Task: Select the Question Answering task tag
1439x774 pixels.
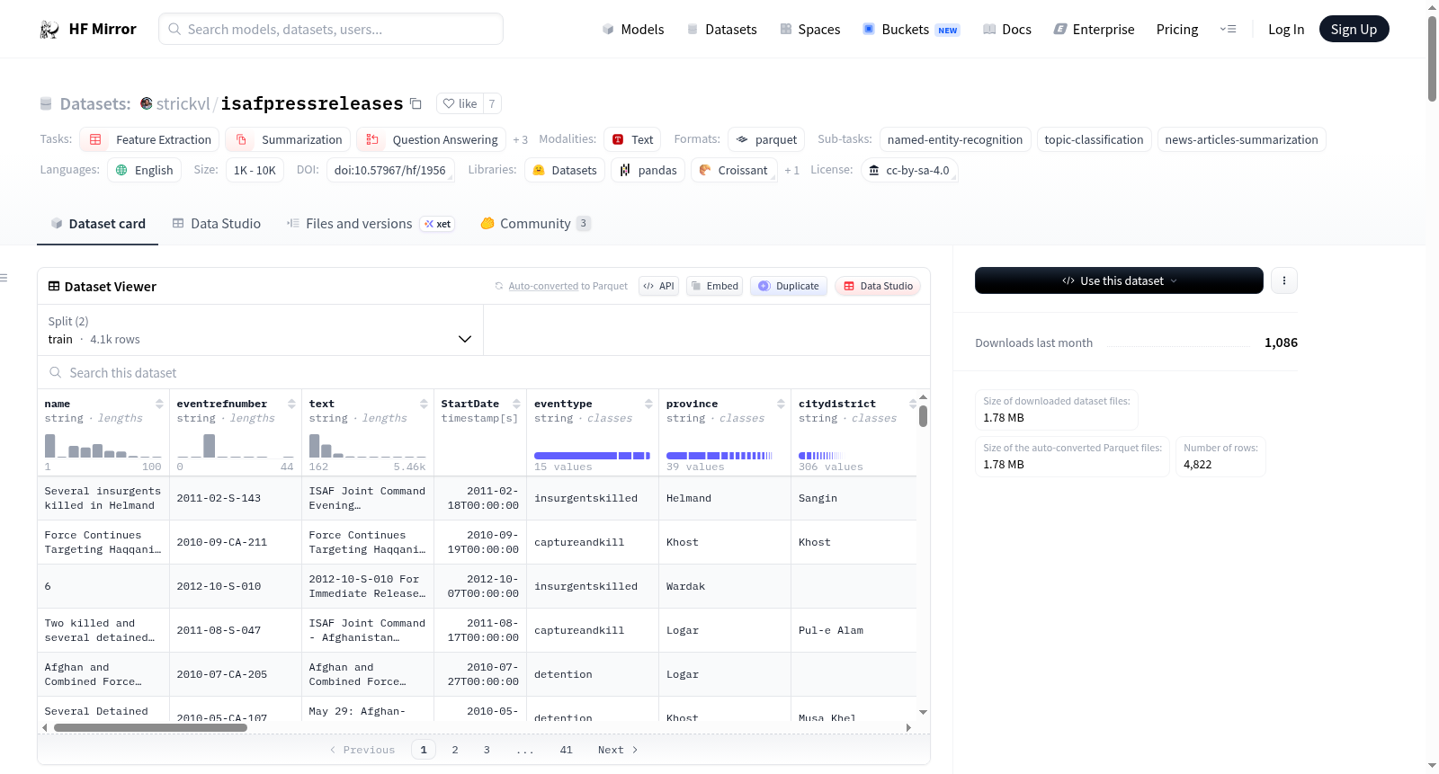Action: [x=431, y=139]
